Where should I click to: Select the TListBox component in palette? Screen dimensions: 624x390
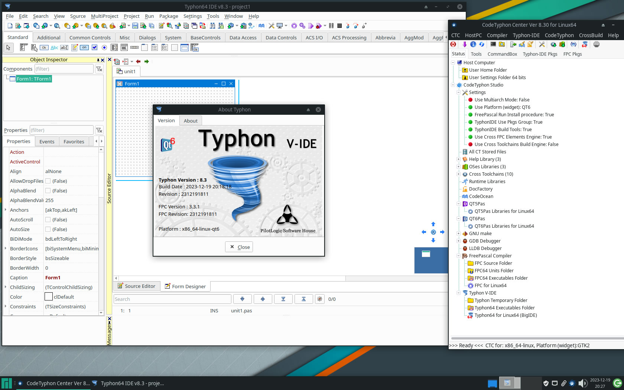[114, 48]
